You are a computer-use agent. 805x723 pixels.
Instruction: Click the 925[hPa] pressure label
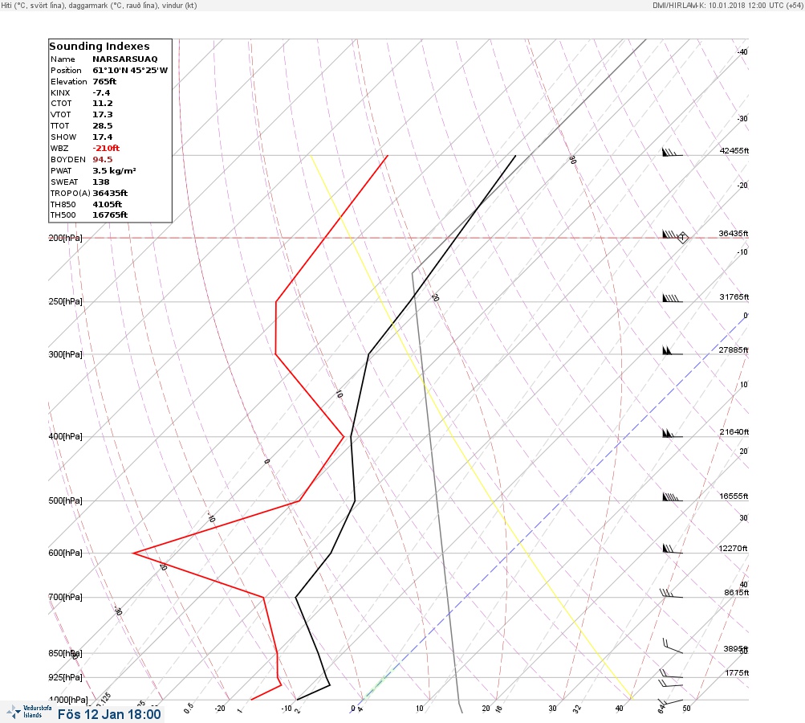click(x=65, y=678)
